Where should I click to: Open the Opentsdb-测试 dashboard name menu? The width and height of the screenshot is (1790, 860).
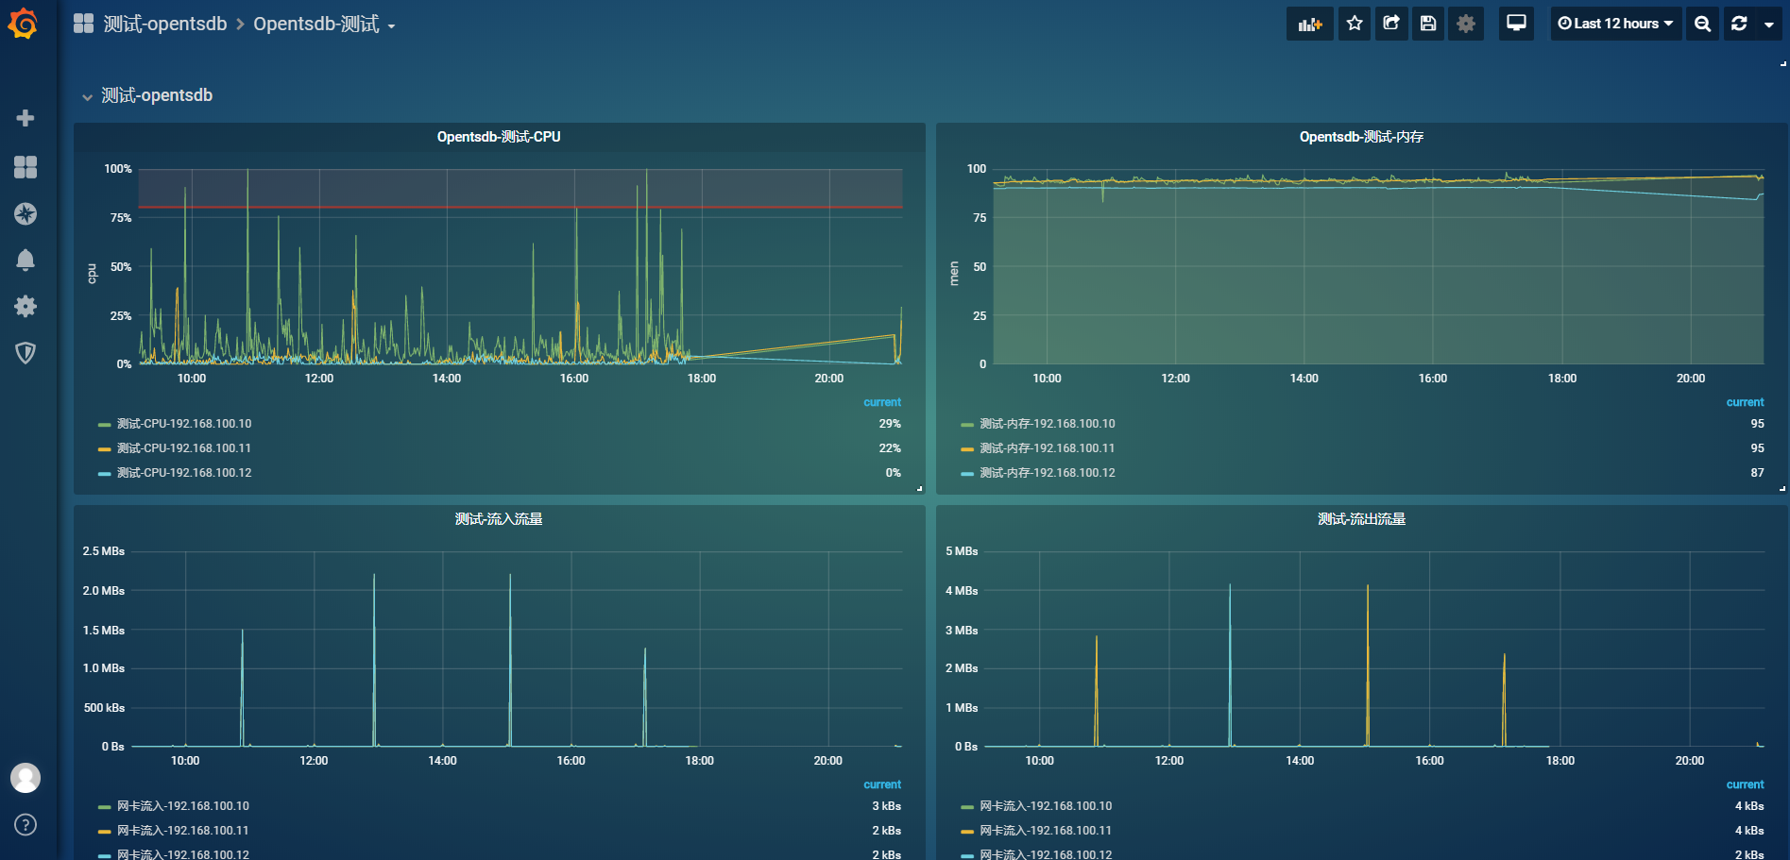tap(325, 24)
